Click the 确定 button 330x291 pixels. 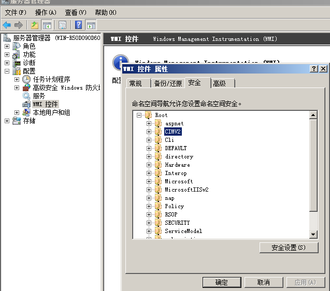(x=221, y=282)
